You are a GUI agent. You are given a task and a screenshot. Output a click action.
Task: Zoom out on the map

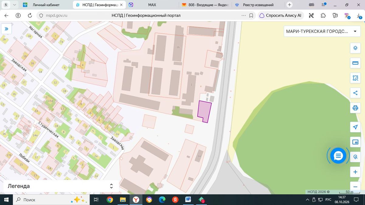pyautogui.click(x=355, y=186)
